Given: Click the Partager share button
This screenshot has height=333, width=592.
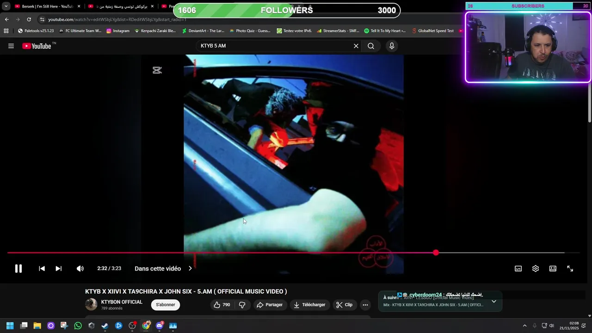Looking at the screenshot, I should tap(270, 305).
